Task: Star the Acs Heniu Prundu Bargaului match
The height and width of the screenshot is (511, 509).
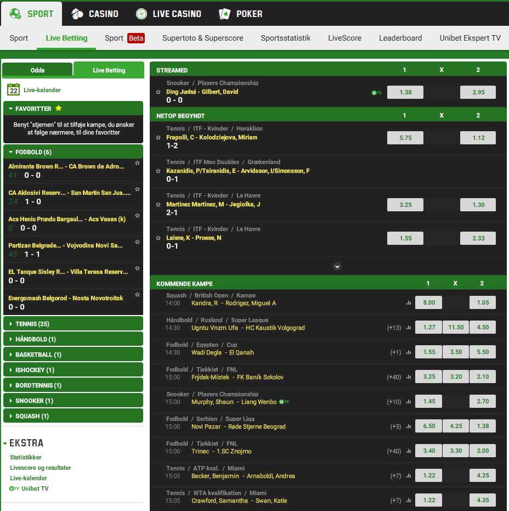Action: [x=138, y=215]
